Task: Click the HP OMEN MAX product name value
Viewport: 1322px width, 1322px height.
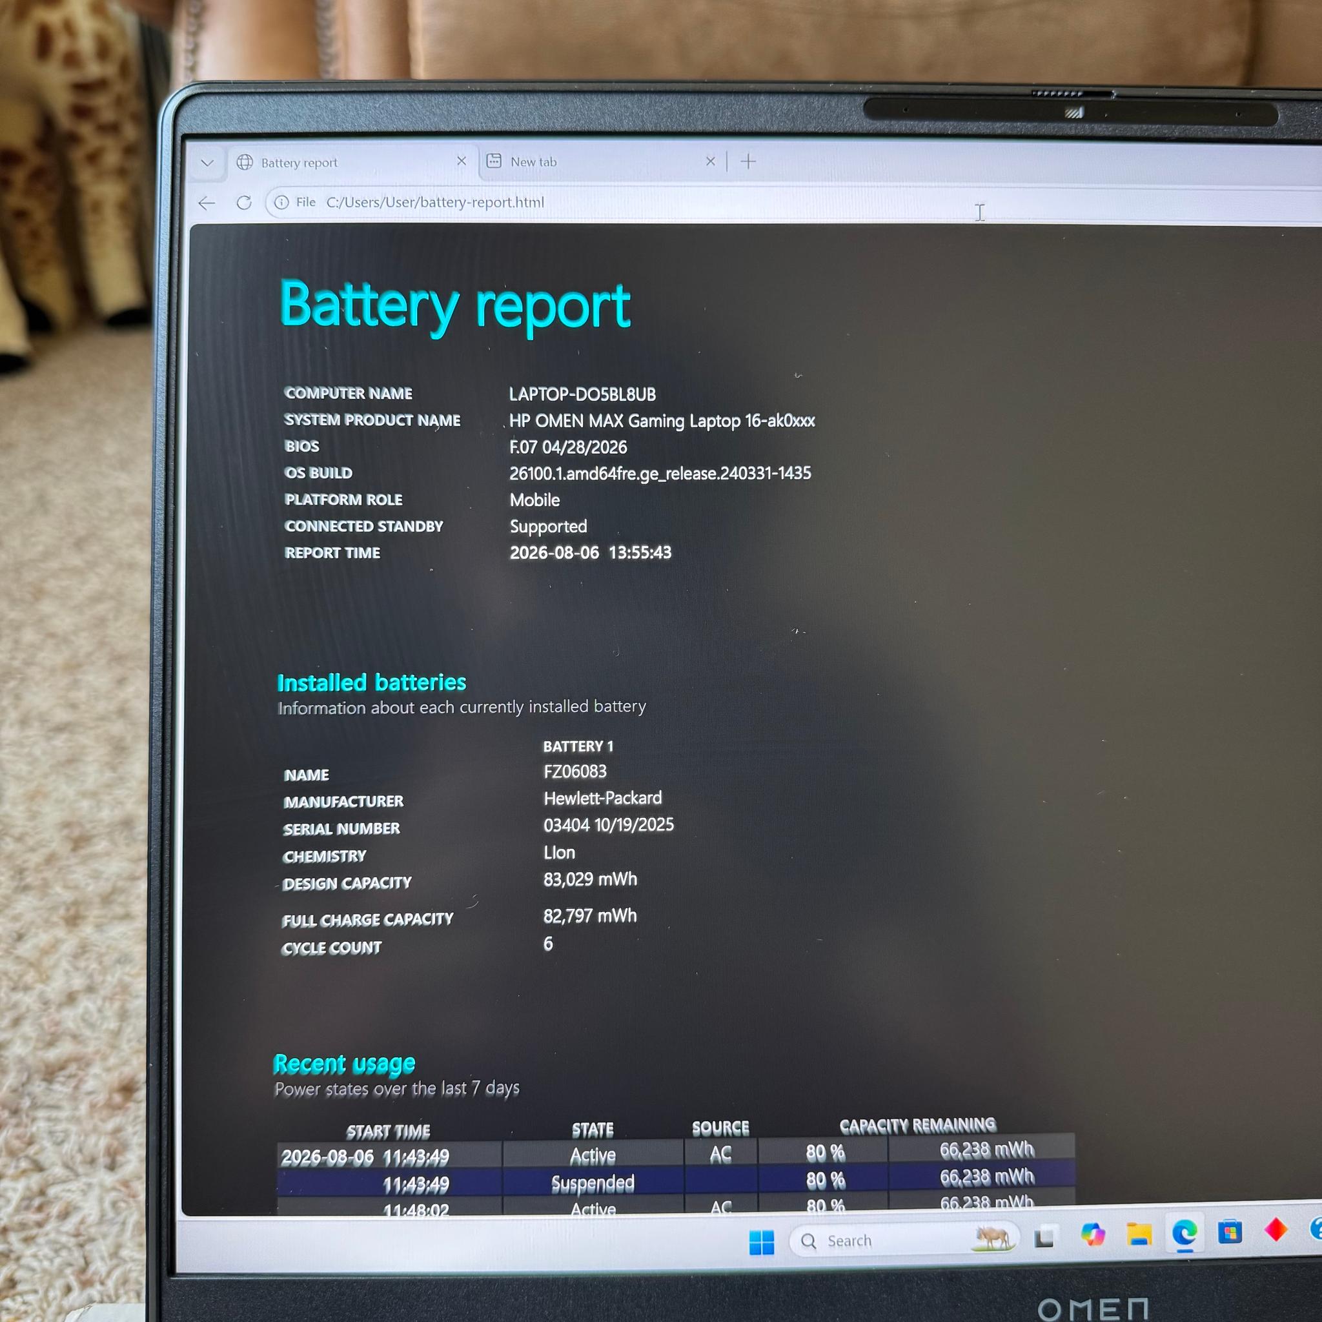Action: [x=662, y=421]
